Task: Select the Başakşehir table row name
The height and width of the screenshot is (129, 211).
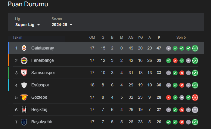Action: (x=42, y=122)
